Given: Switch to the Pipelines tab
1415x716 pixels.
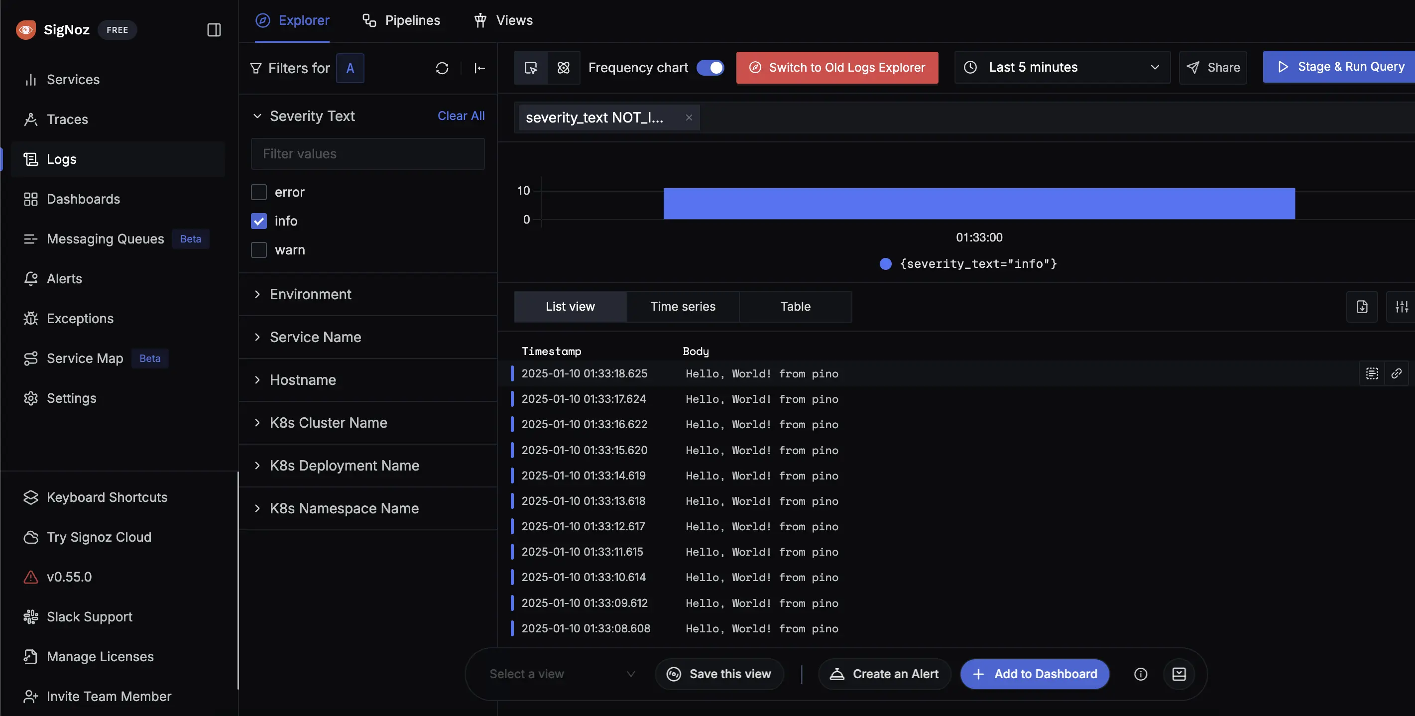Looking at the screenshot, I should pos(401,21).
